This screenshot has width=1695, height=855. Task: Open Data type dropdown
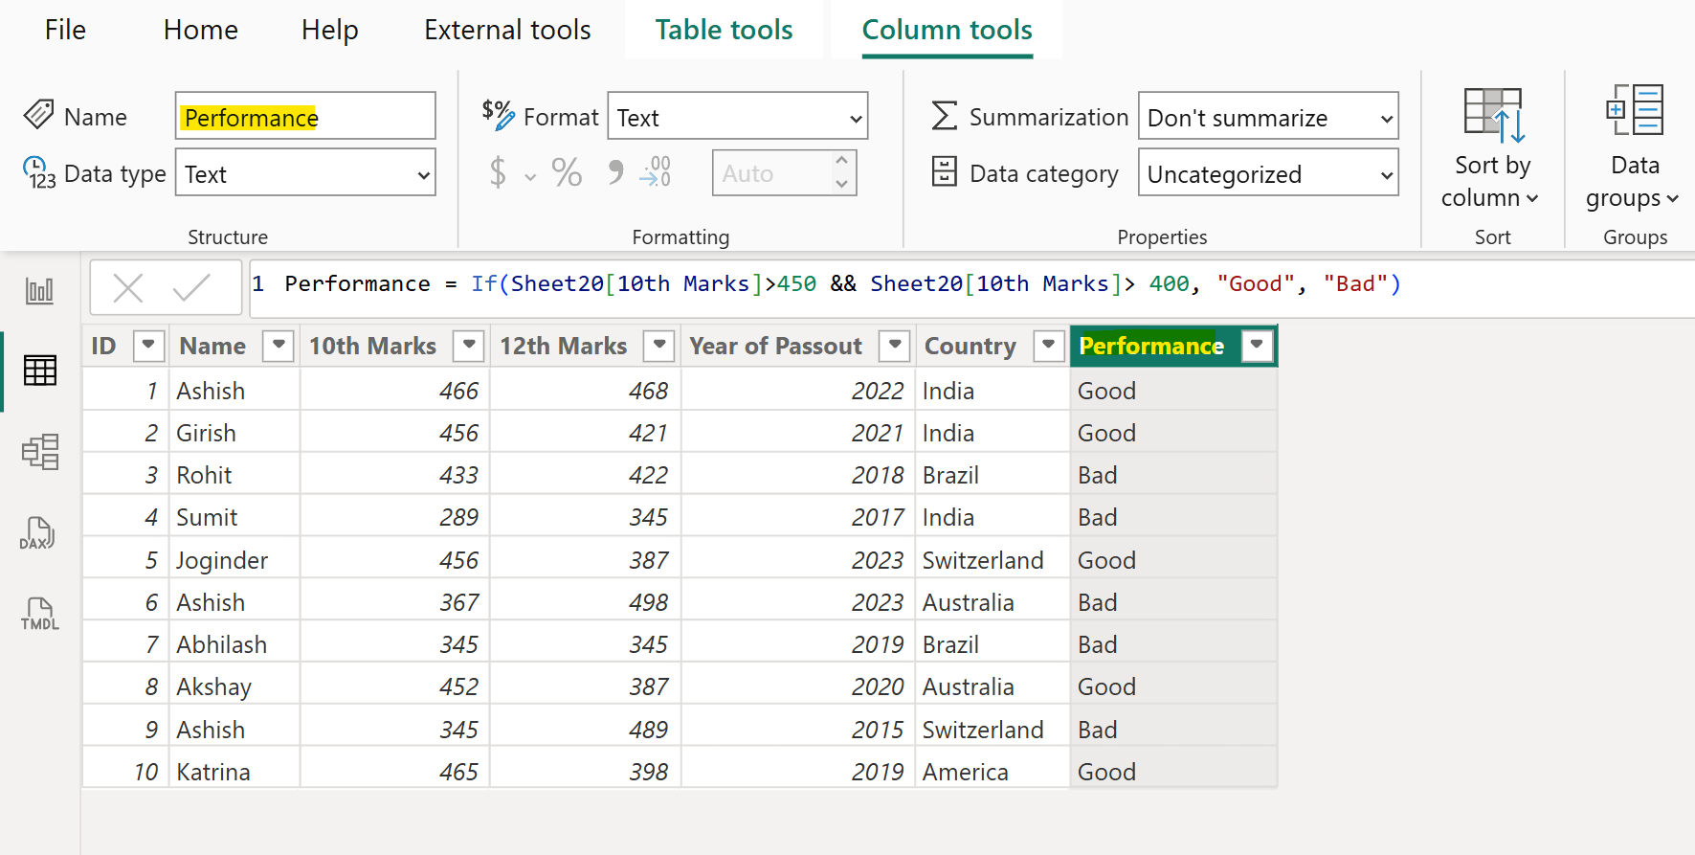point(305,173)
